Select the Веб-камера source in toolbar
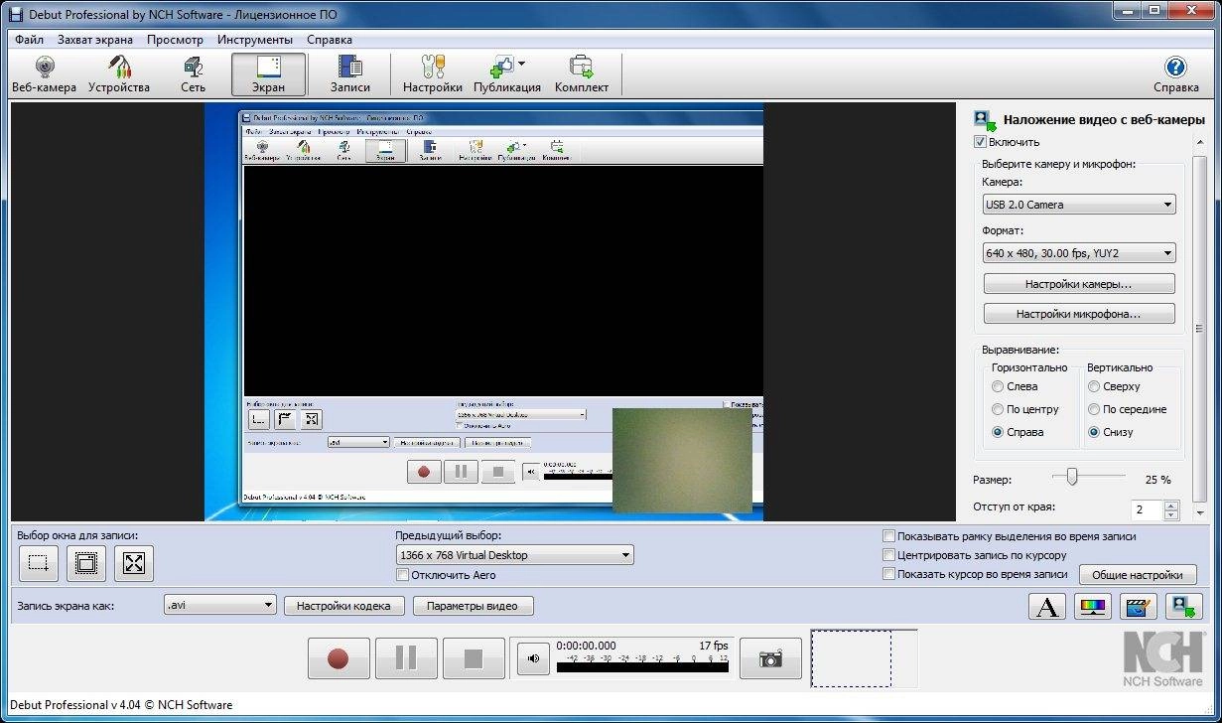 tap(44, 75)
